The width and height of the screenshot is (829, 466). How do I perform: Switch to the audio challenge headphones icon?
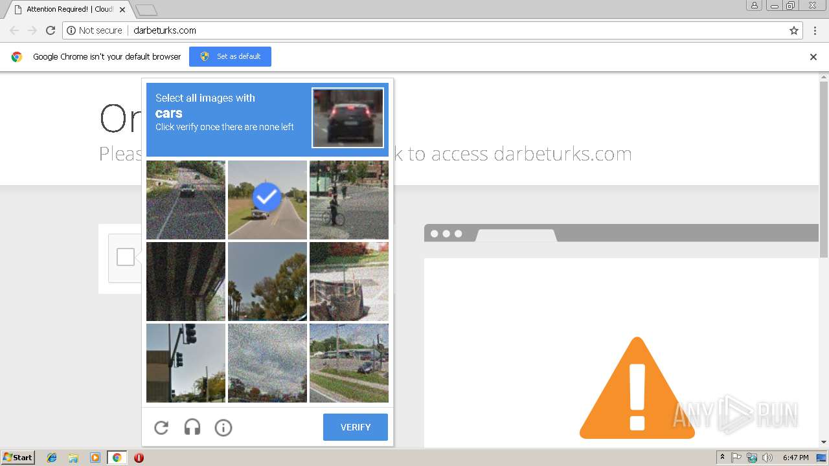pyautogui.click(x=192, y=427)
